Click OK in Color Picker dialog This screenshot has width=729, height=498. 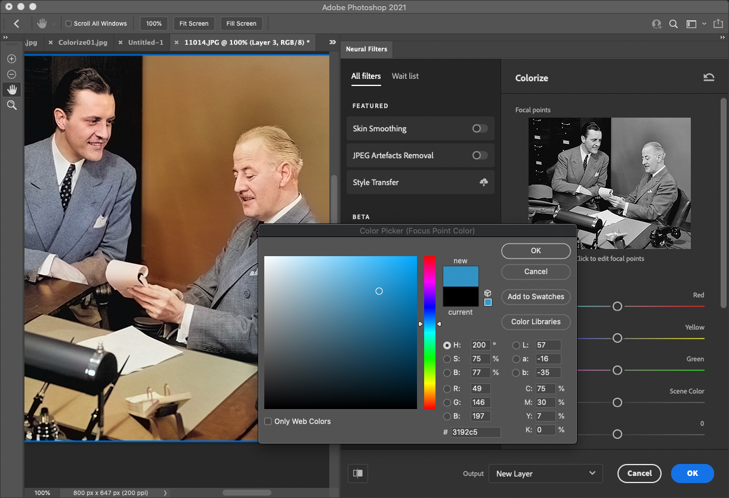coord(536,251)
